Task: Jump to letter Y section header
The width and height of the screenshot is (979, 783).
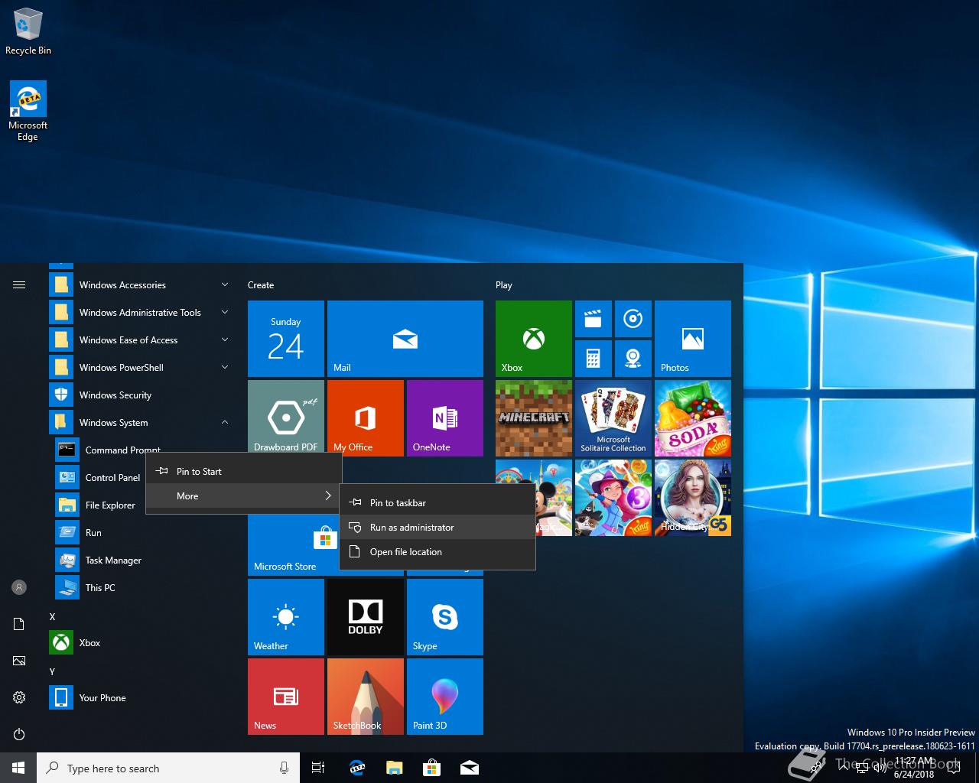Action: coord(52,671)
